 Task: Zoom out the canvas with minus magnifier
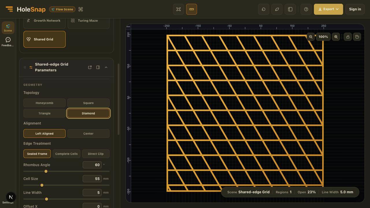pos(311,37)
